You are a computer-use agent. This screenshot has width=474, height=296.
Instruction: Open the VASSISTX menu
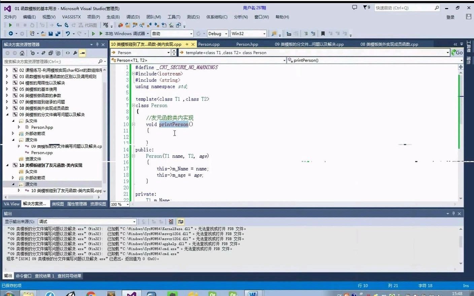pyautogui.click(x=71, y=17)
